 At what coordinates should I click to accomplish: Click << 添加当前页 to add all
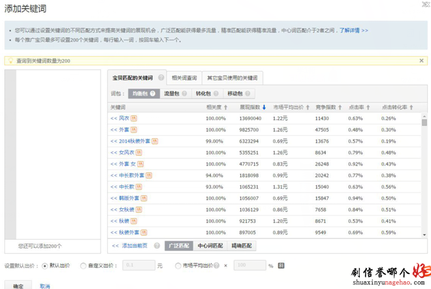click(130, 245)
